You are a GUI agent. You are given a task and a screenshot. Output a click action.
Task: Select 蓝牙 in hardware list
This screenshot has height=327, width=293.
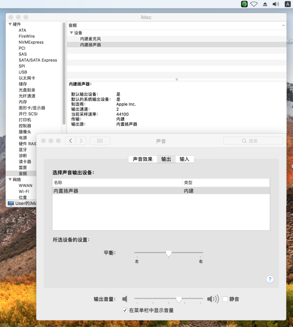23,150
